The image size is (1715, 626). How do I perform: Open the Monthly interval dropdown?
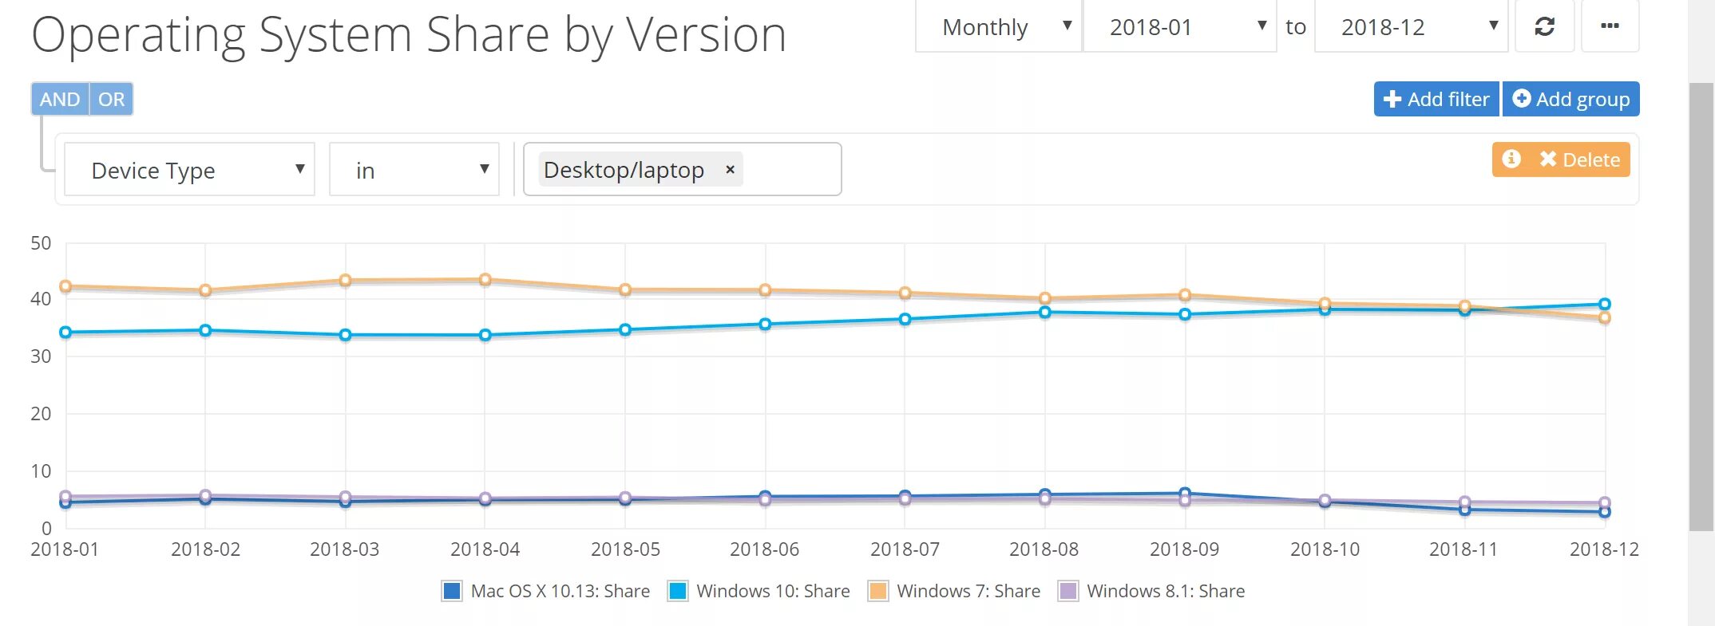click(x=998, y=26)
